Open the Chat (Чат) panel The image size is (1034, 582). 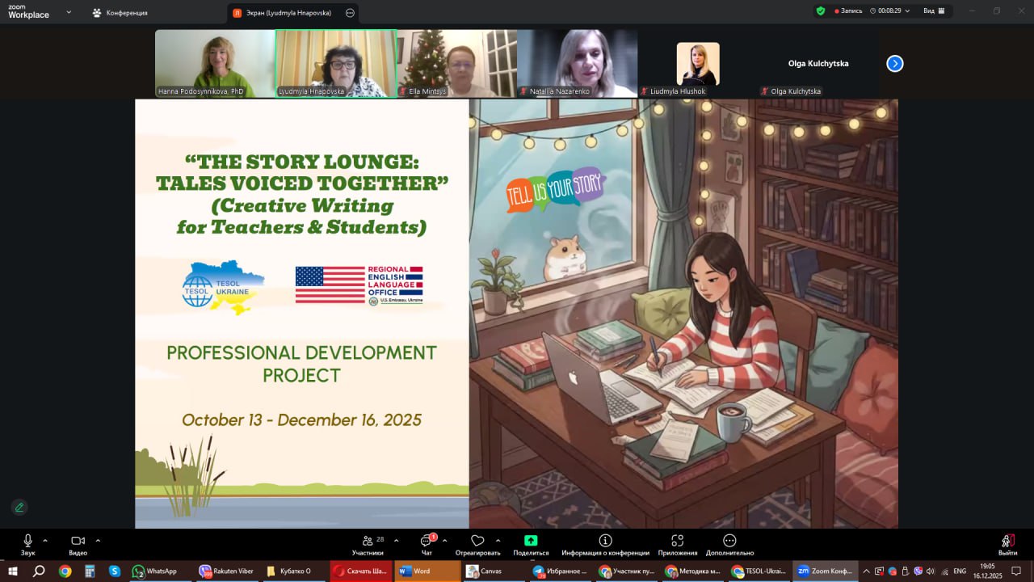pos(427,542)
